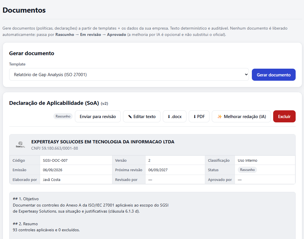The image size is (304, 239).
Task: Click the Rascunho badge in the Status row
Action: click(247, 170)
